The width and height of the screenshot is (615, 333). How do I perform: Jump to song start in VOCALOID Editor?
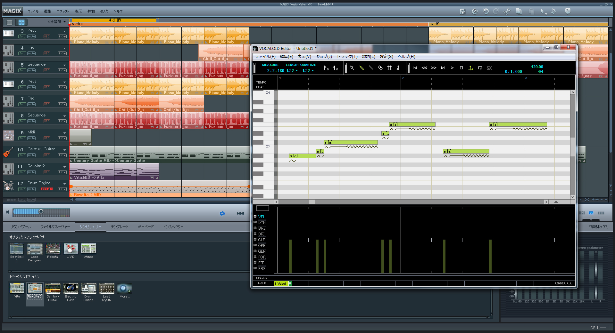pos(415,68)
